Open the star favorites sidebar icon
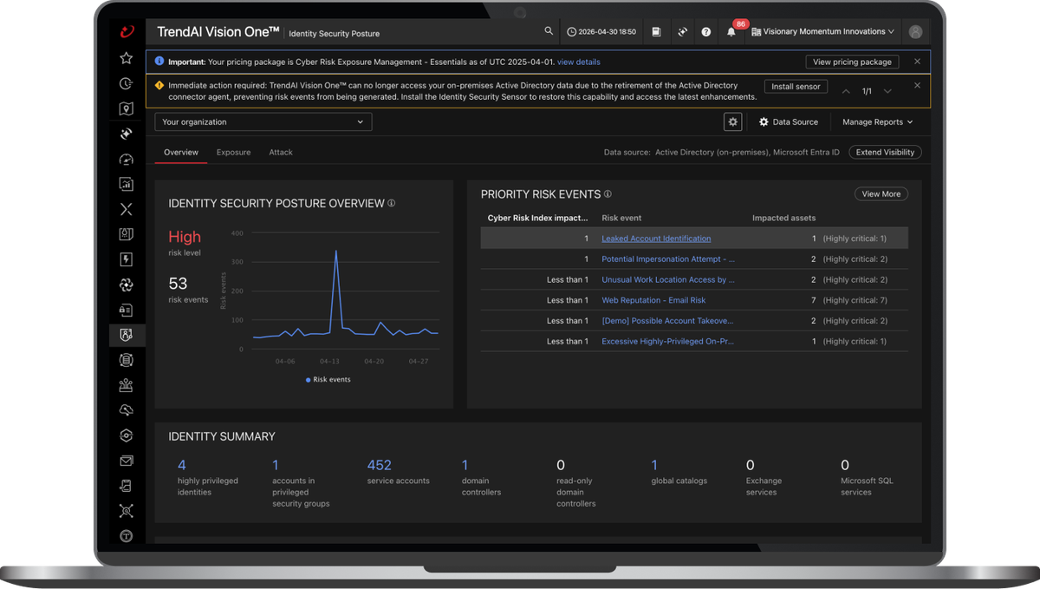The height and width of the screenshot is (589, 1040). [127, 58]
